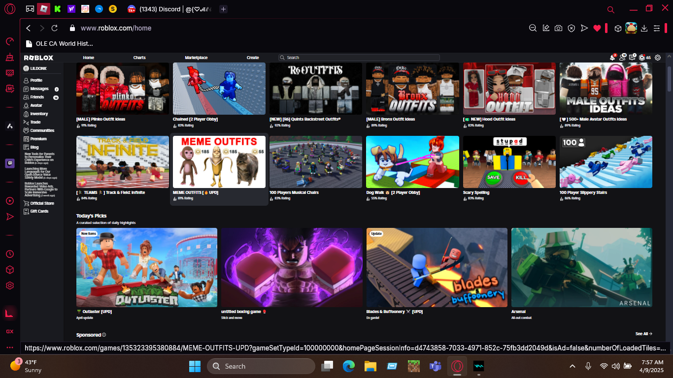Click the Roblox search field
Image resolution: width=673 pixels, height=378 pixels.
point(359,58)
